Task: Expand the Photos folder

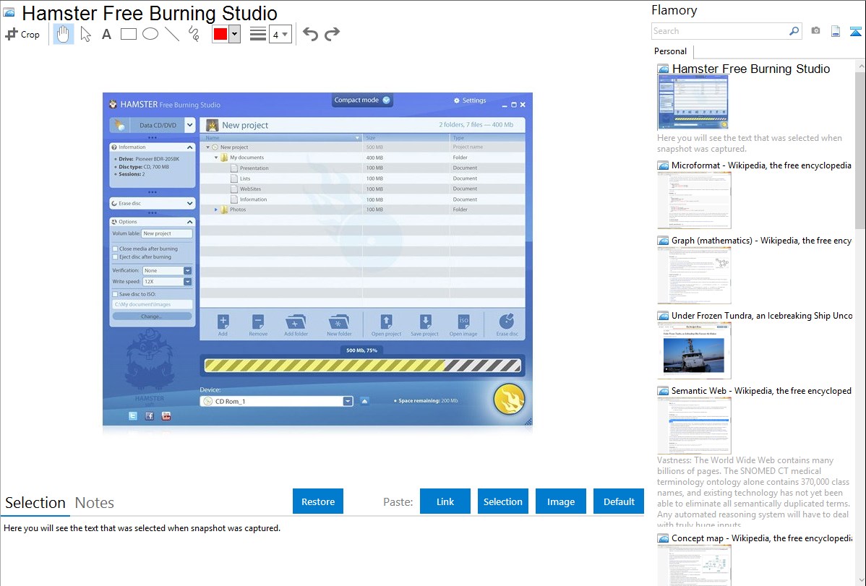Action: point(217,210)
